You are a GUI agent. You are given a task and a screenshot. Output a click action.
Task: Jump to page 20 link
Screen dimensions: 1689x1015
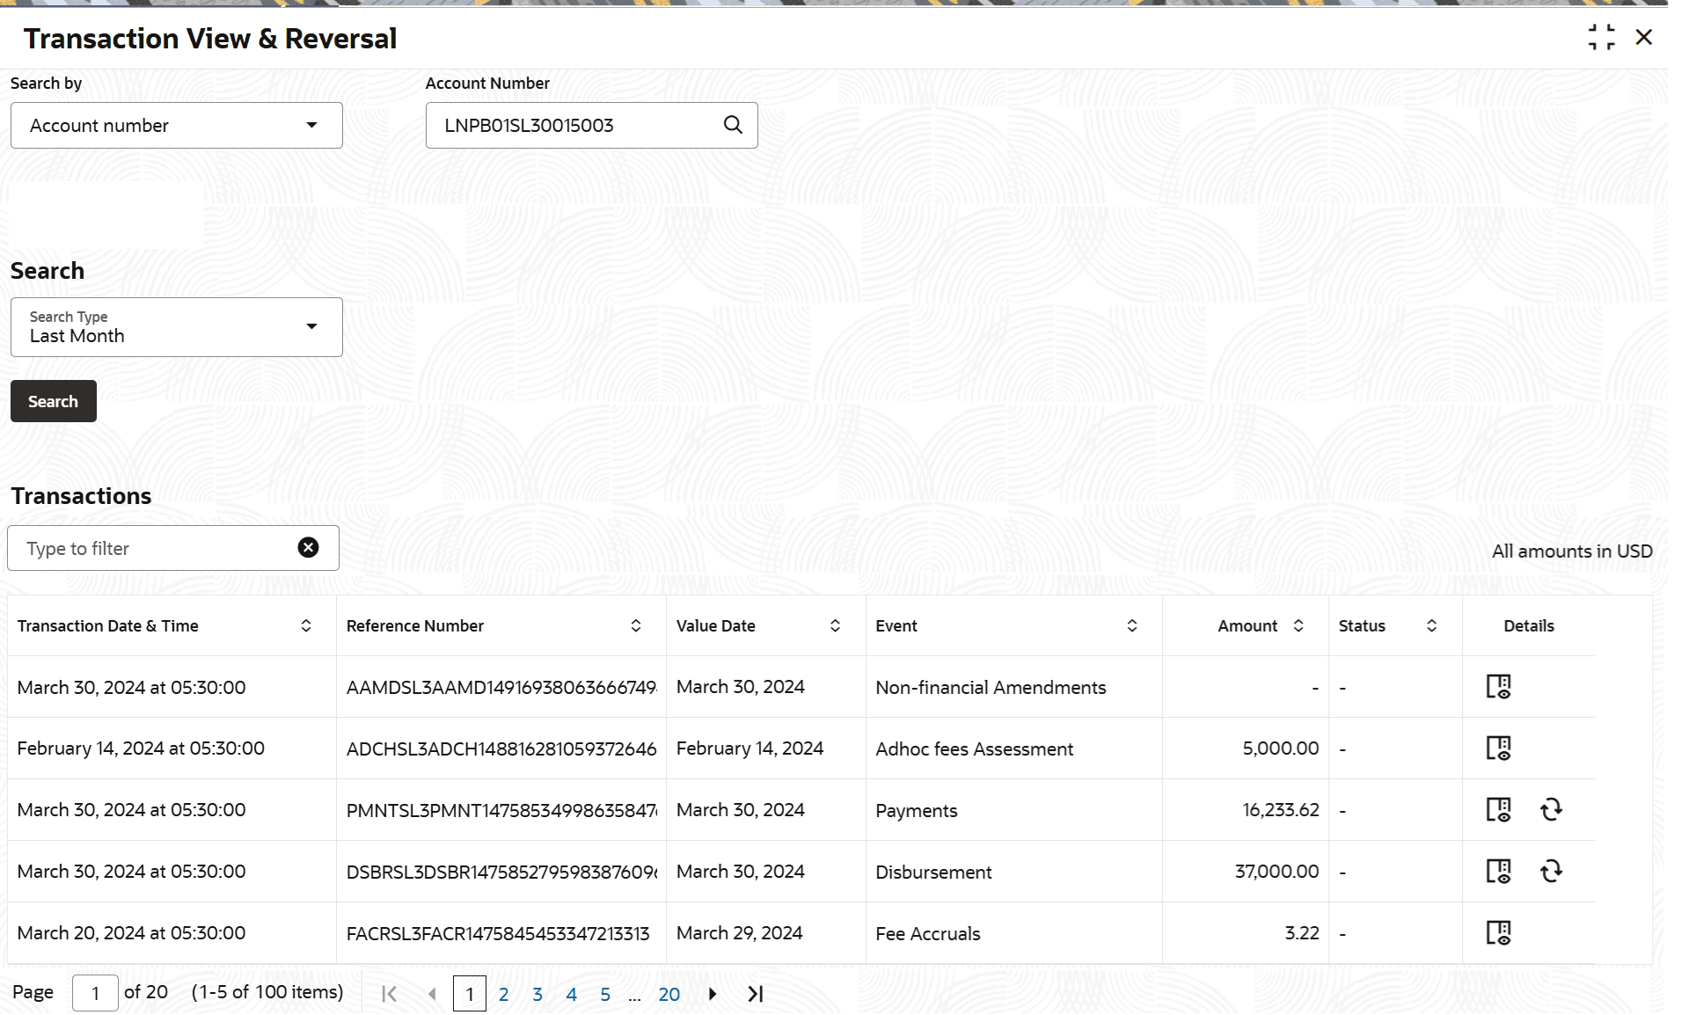[x=669, y=994]
